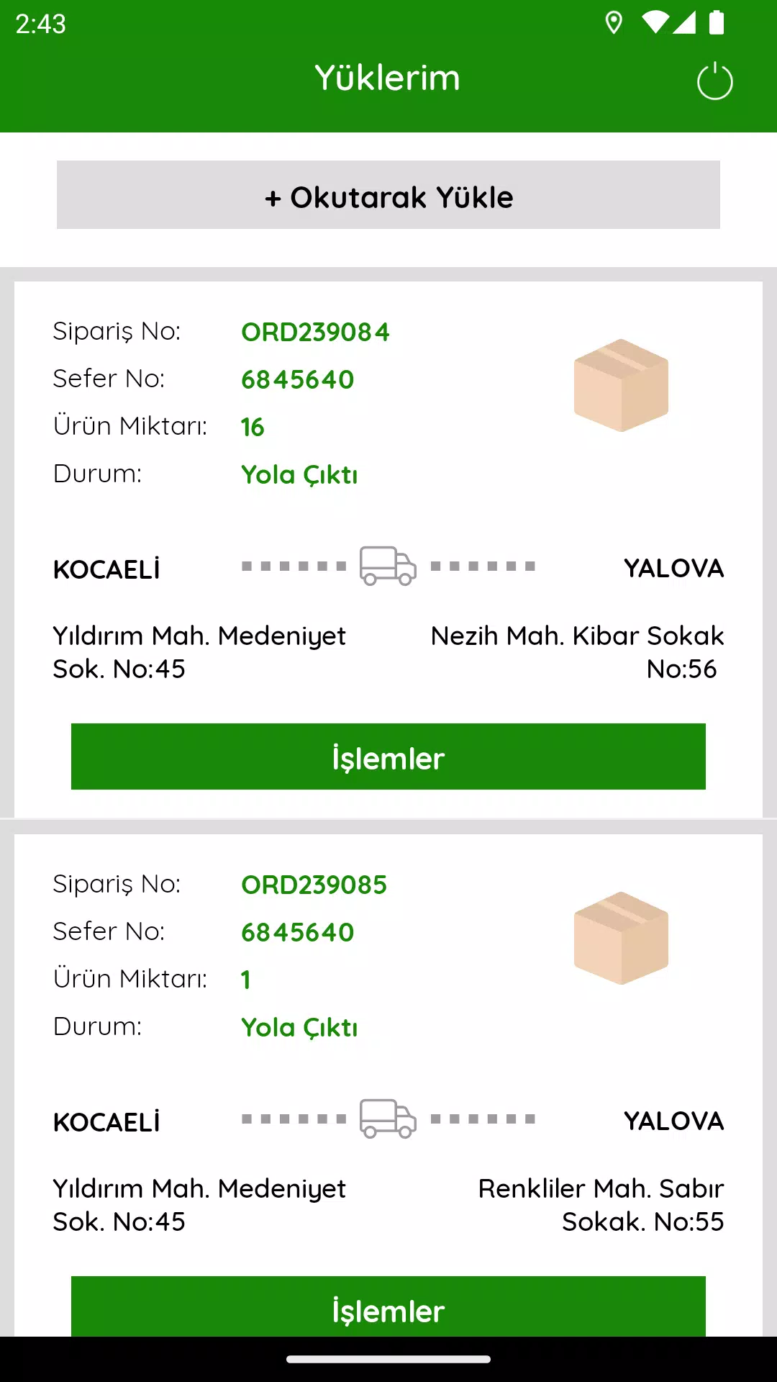The image size is (777, 1382).
Task: Tap the location icon in status bar
Action: pos(614,23)
